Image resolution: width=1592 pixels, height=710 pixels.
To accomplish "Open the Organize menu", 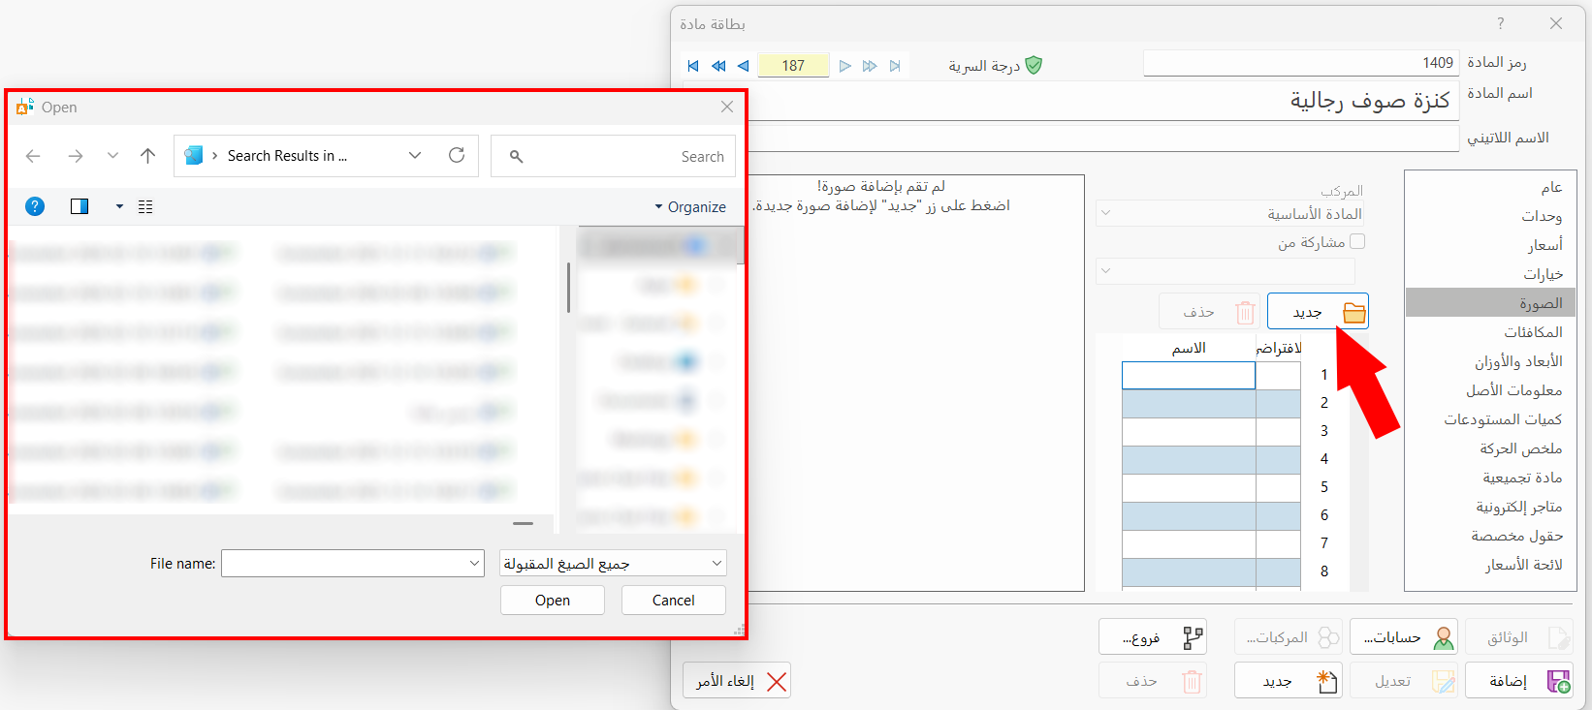I will coord(690,206).
